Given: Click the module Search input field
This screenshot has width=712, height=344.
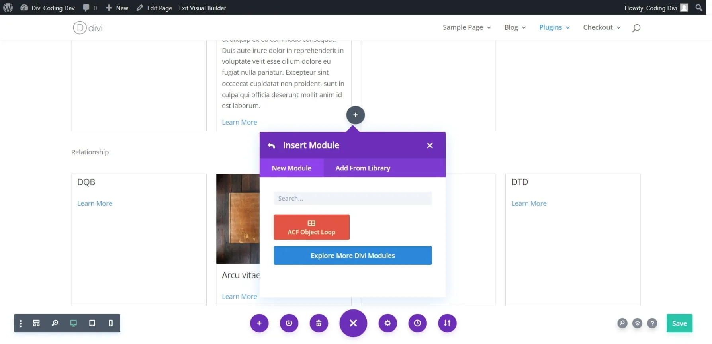Looking at the screenshot, I should (x=352, y=198).
